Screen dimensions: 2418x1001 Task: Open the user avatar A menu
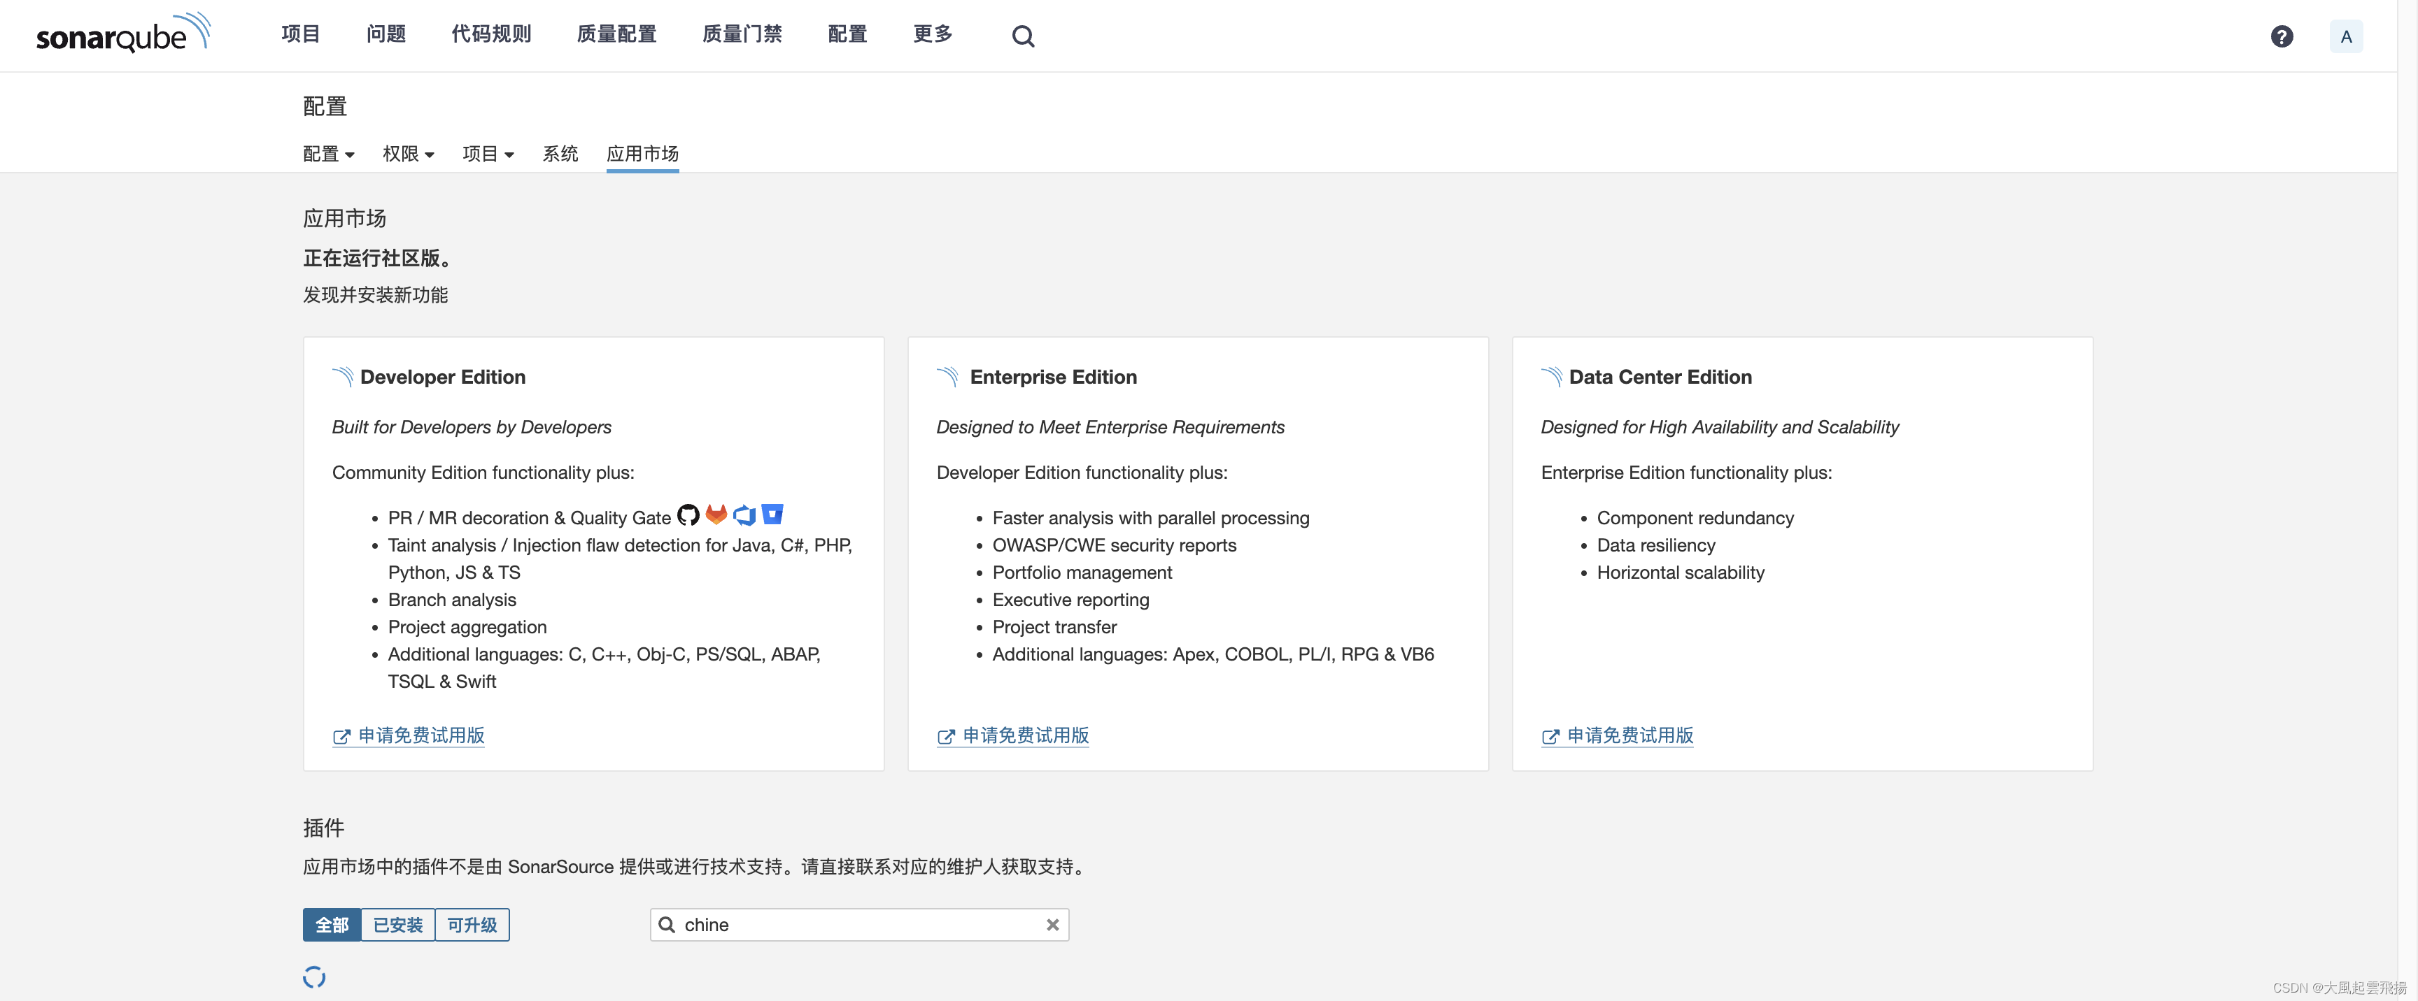tap(2346, 36)
